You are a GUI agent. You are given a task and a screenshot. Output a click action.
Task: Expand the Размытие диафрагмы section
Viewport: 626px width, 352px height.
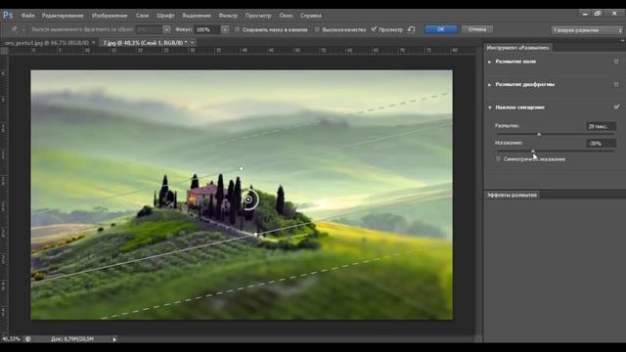coord(489,85)
